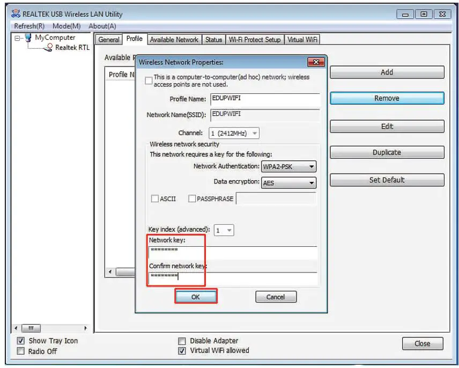Switch to the Available Network tab
Screen dimensions: 459x368
pyautogui.click(x=174, y=40)
